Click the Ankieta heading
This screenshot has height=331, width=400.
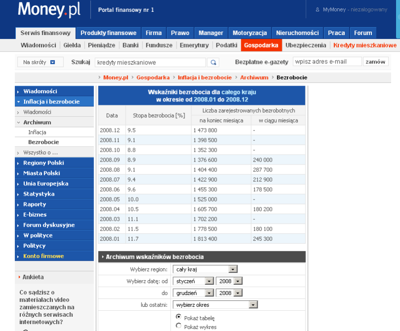(33, 277)
